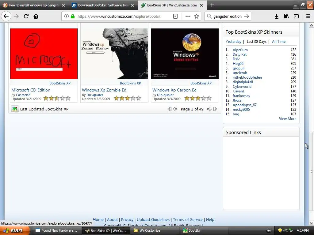Open WinCustomize folder from taskbar
The image size is (314, 235).
point(155,230)
